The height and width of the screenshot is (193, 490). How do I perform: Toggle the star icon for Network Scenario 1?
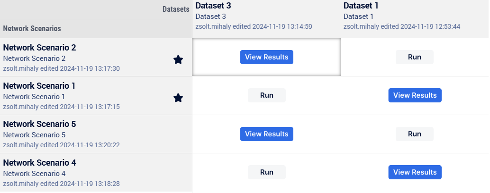[x=178, y=98]
